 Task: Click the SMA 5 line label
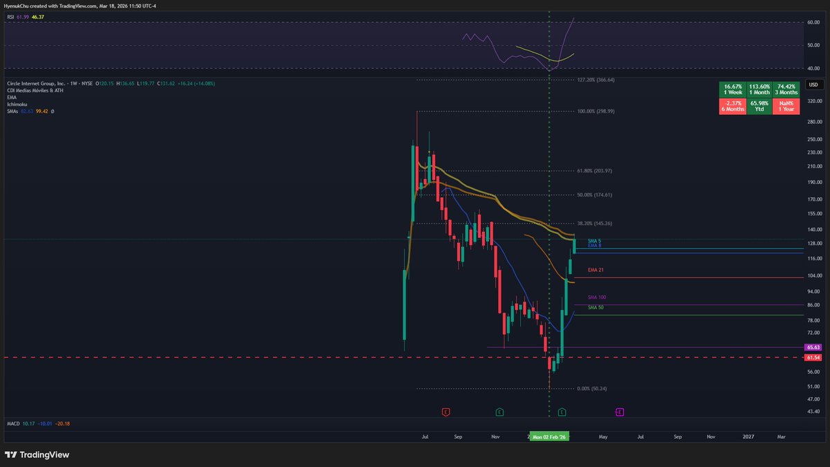[593, 241]
